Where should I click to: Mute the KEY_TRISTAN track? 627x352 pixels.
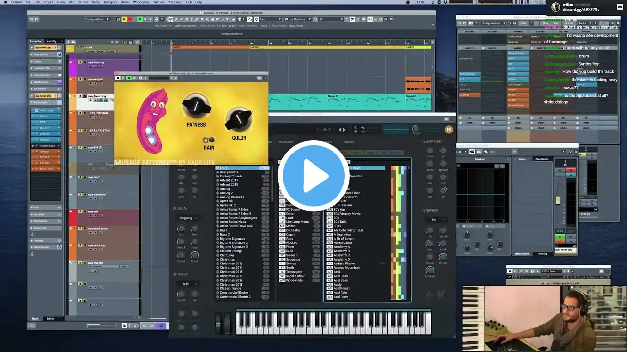point(80,113)
